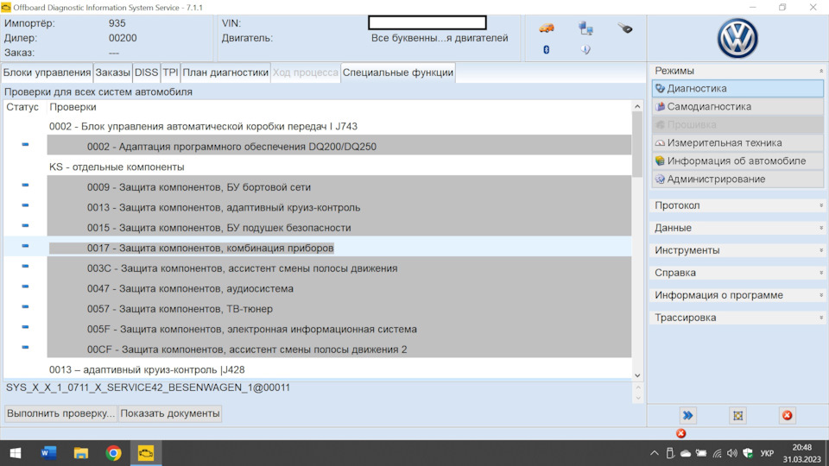
Task: Select Измерительная техника mode
Action: pyautogui.click(x=737, y=142)
